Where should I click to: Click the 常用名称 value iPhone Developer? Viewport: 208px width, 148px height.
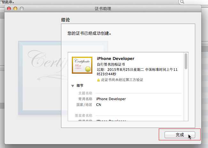[x=111, y=99]
